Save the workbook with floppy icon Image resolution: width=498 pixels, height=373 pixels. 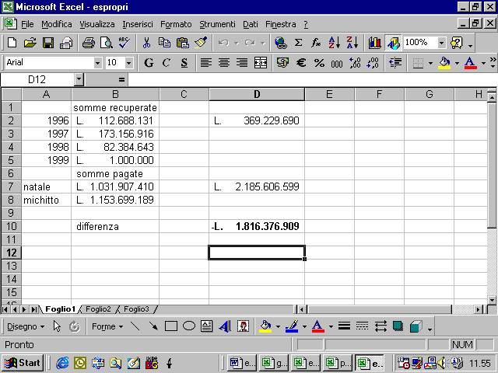[48, 43]
